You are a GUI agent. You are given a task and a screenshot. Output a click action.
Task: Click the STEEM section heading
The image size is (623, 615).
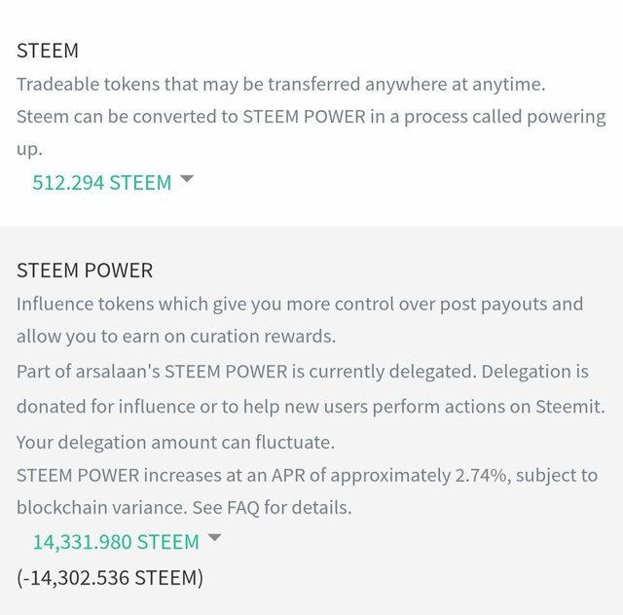pyautogui.click(x=48, y=51)
